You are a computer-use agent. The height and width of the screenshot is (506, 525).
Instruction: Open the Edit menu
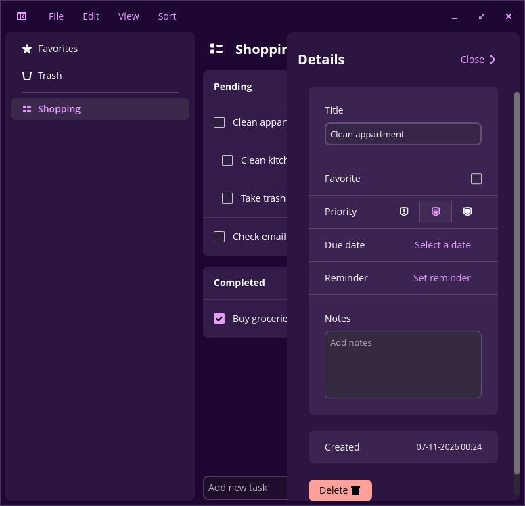pos(91,16)
